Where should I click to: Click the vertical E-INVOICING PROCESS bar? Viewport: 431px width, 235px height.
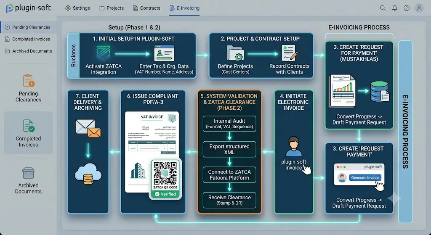(405, 132)
